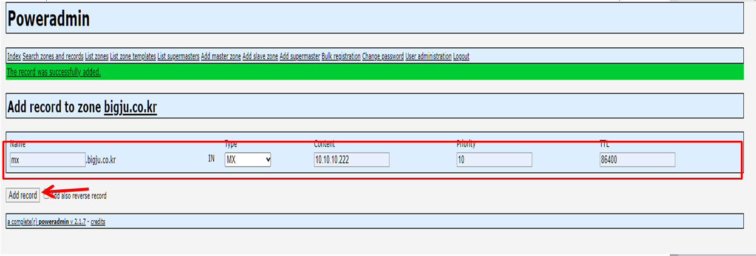Click the TTL field showing 86400
The width and height of the screenshot is (756, 256).
point(637,160)
